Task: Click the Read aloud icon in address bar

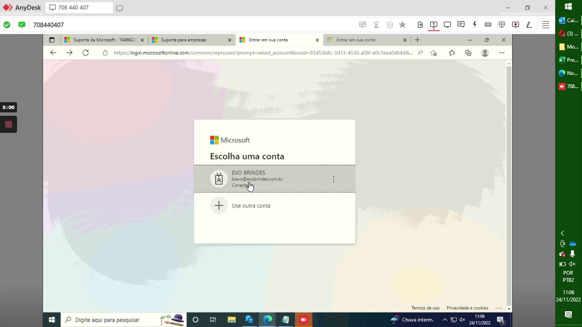Action: [x=420, y=53]
